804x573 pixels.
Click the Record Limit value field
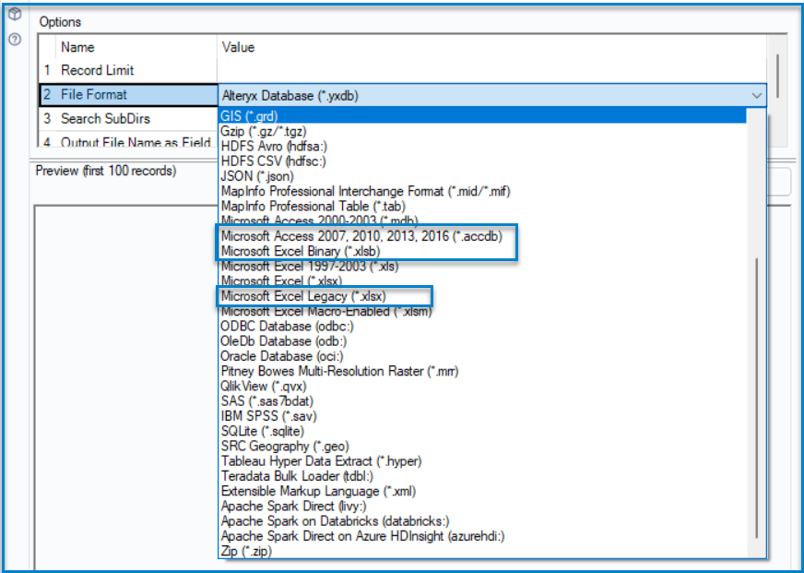pyautogui.click(x=489, y=70)
